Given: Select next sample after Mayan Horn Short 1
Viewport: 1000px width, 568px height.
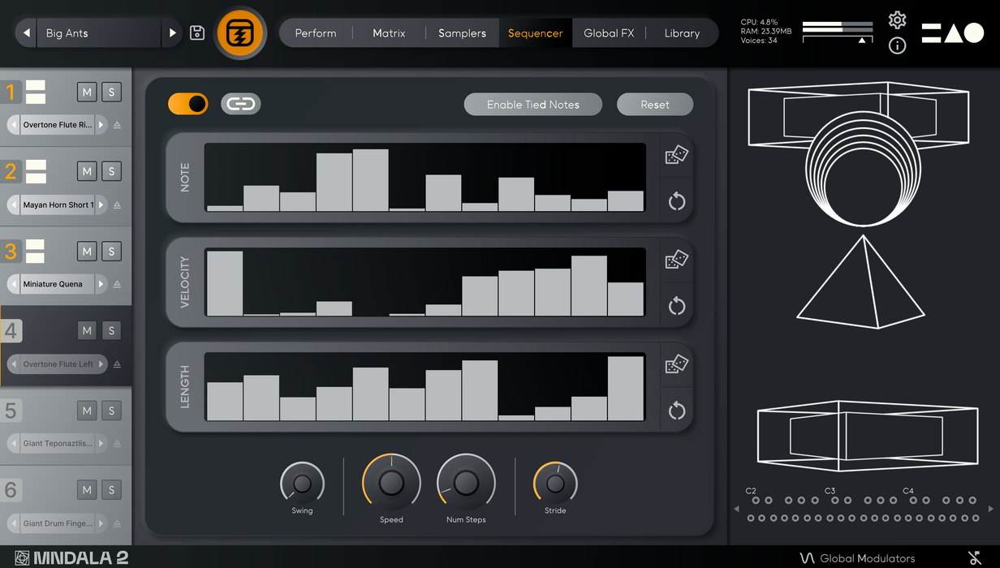Looking at the screenshot, I should (101, 205).
